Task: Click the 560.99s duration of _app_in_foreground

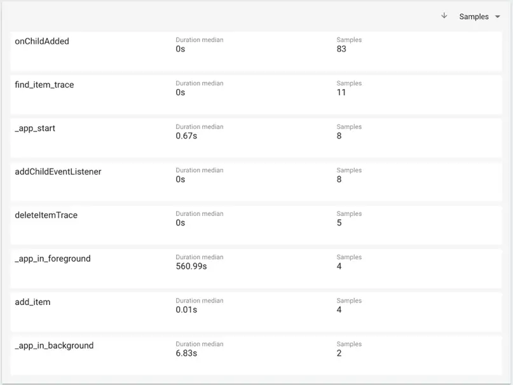Action: pyautogui.click(x=189, y=266)
